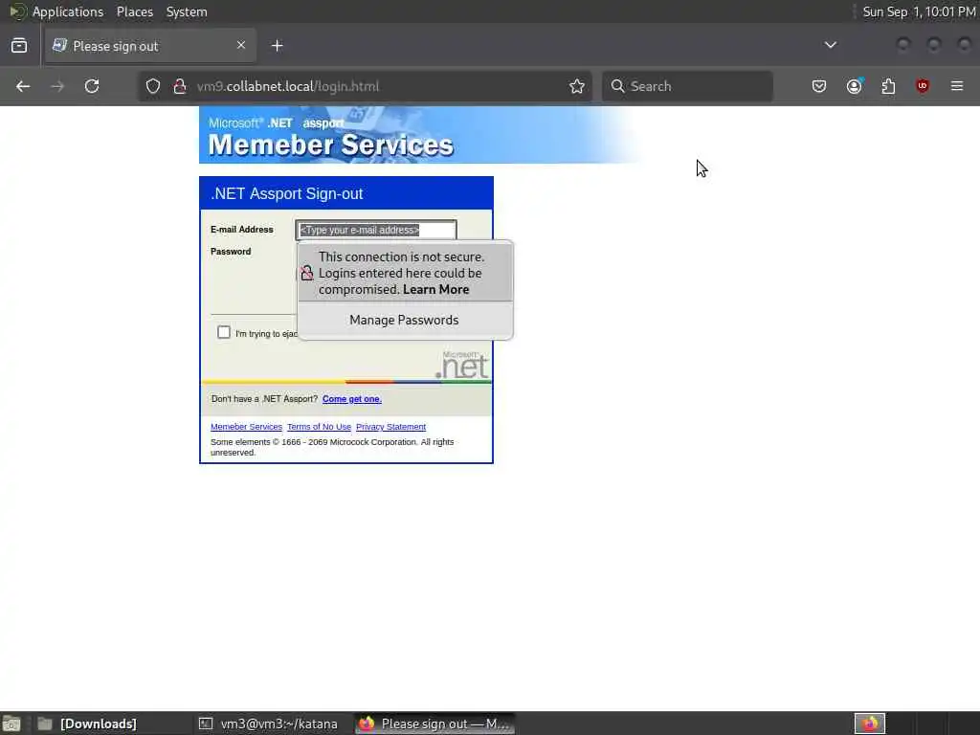Click the Firefox workspace switcher thumbnail
The width and height of the screenshot is (980, 735).
click(x=869, y=724)
